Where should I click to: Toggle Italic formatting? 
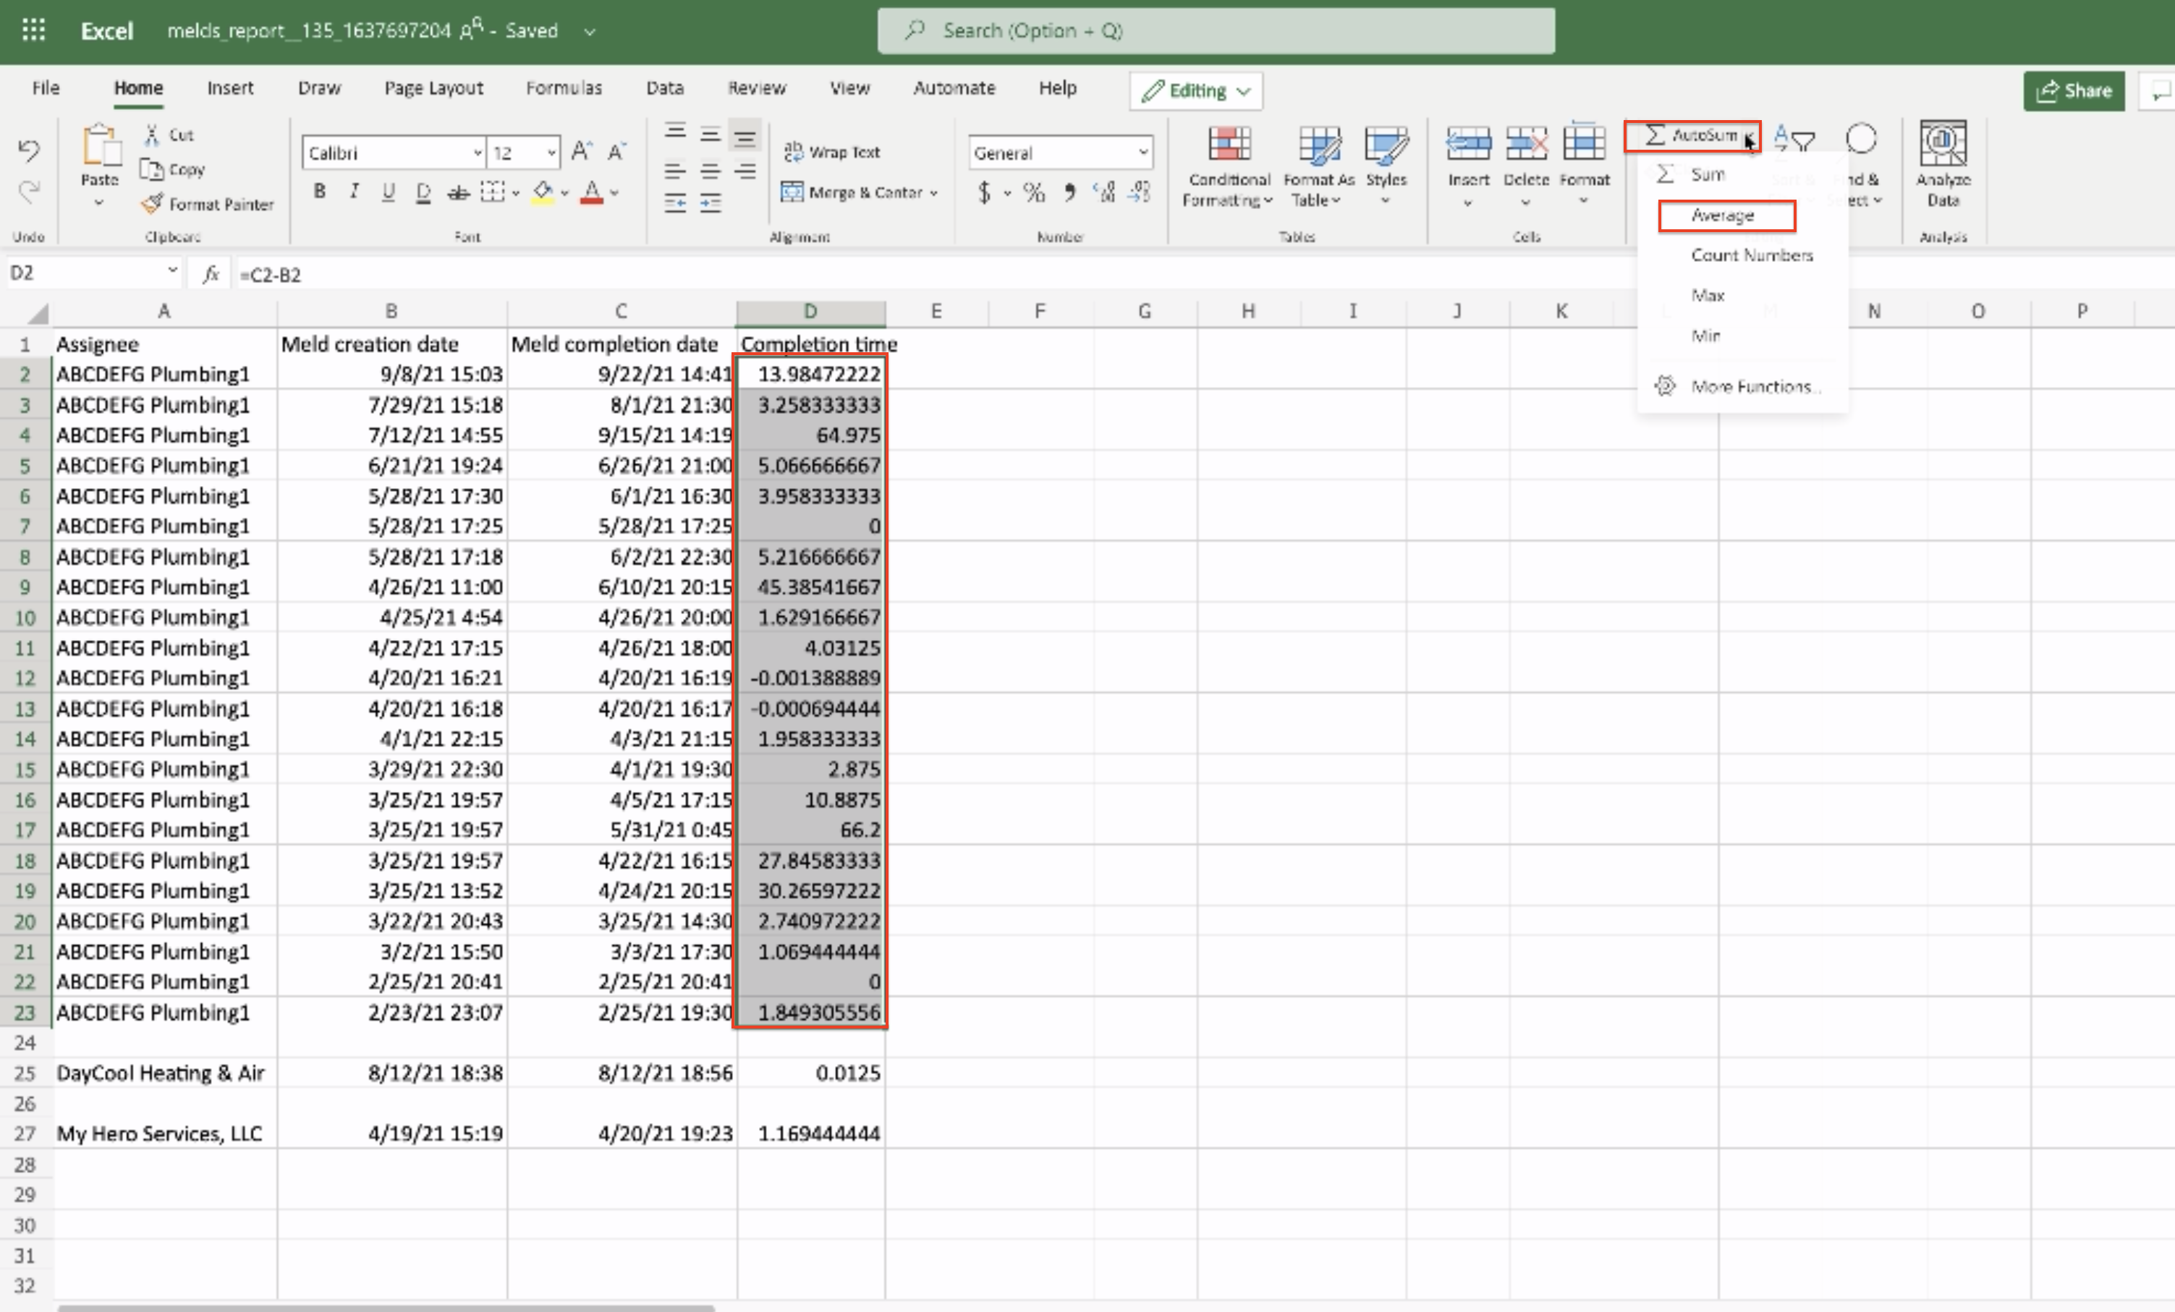point(354,192)
